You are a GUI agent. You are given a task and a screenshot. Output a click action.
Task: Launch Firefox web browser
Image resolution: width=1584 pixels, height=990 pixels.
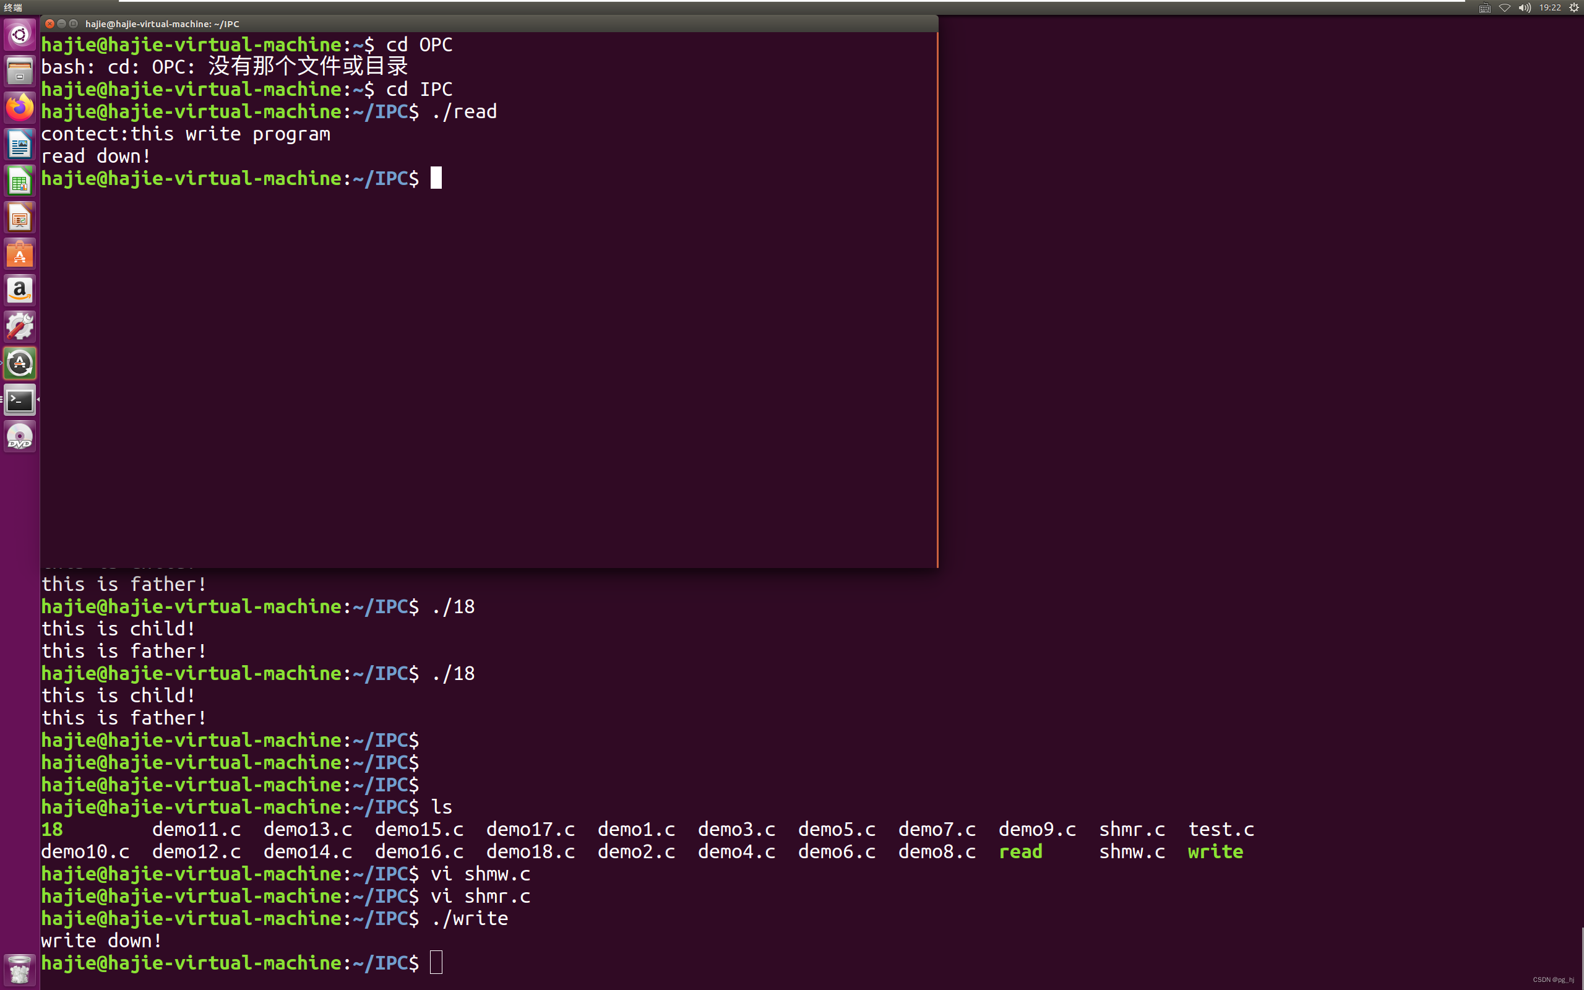pyautogui.click(x=20, y=108)
